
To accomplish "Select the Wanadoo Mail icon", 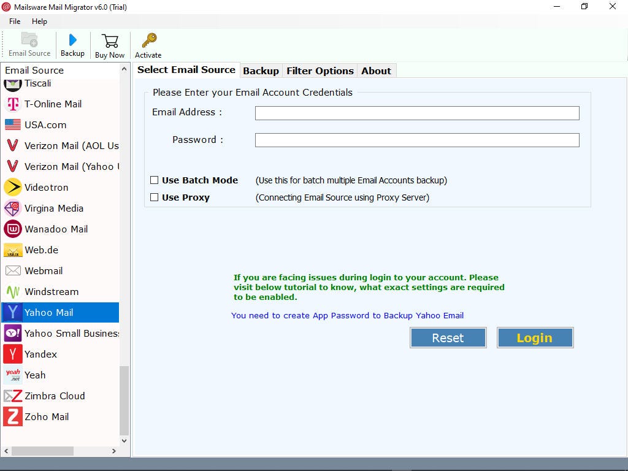I will click(x=13, y=229).
